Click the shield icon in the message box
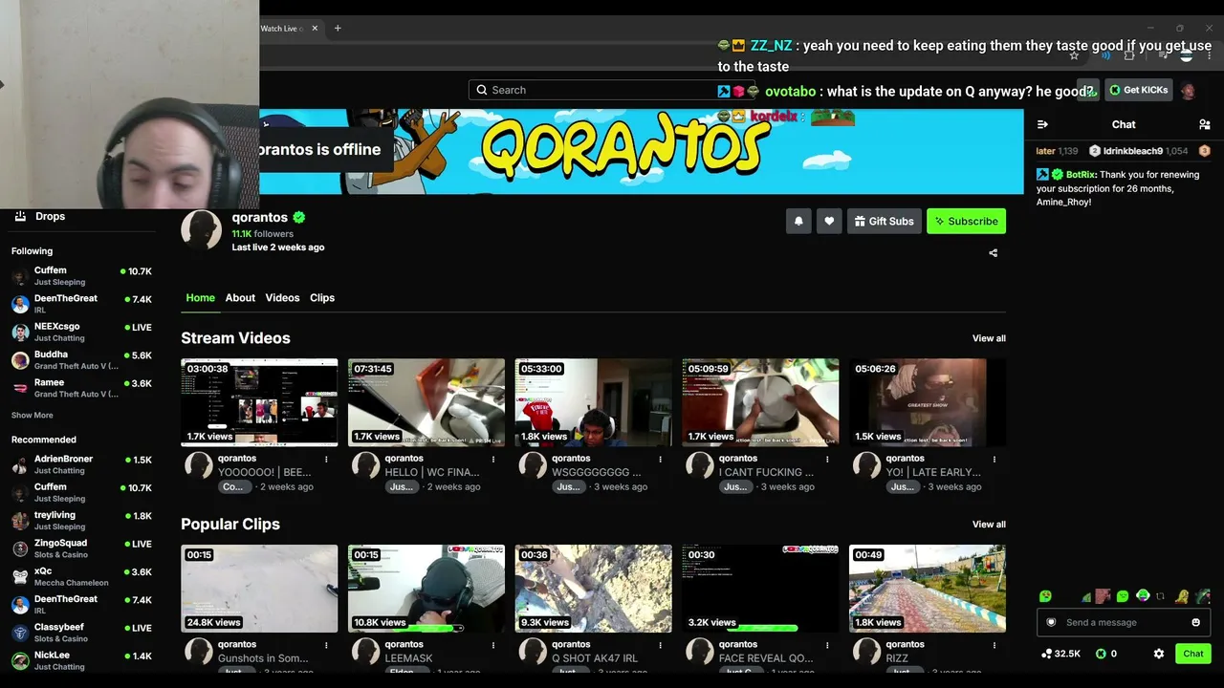This screenshot has height=688, width=1224. tap(1051, 622)
